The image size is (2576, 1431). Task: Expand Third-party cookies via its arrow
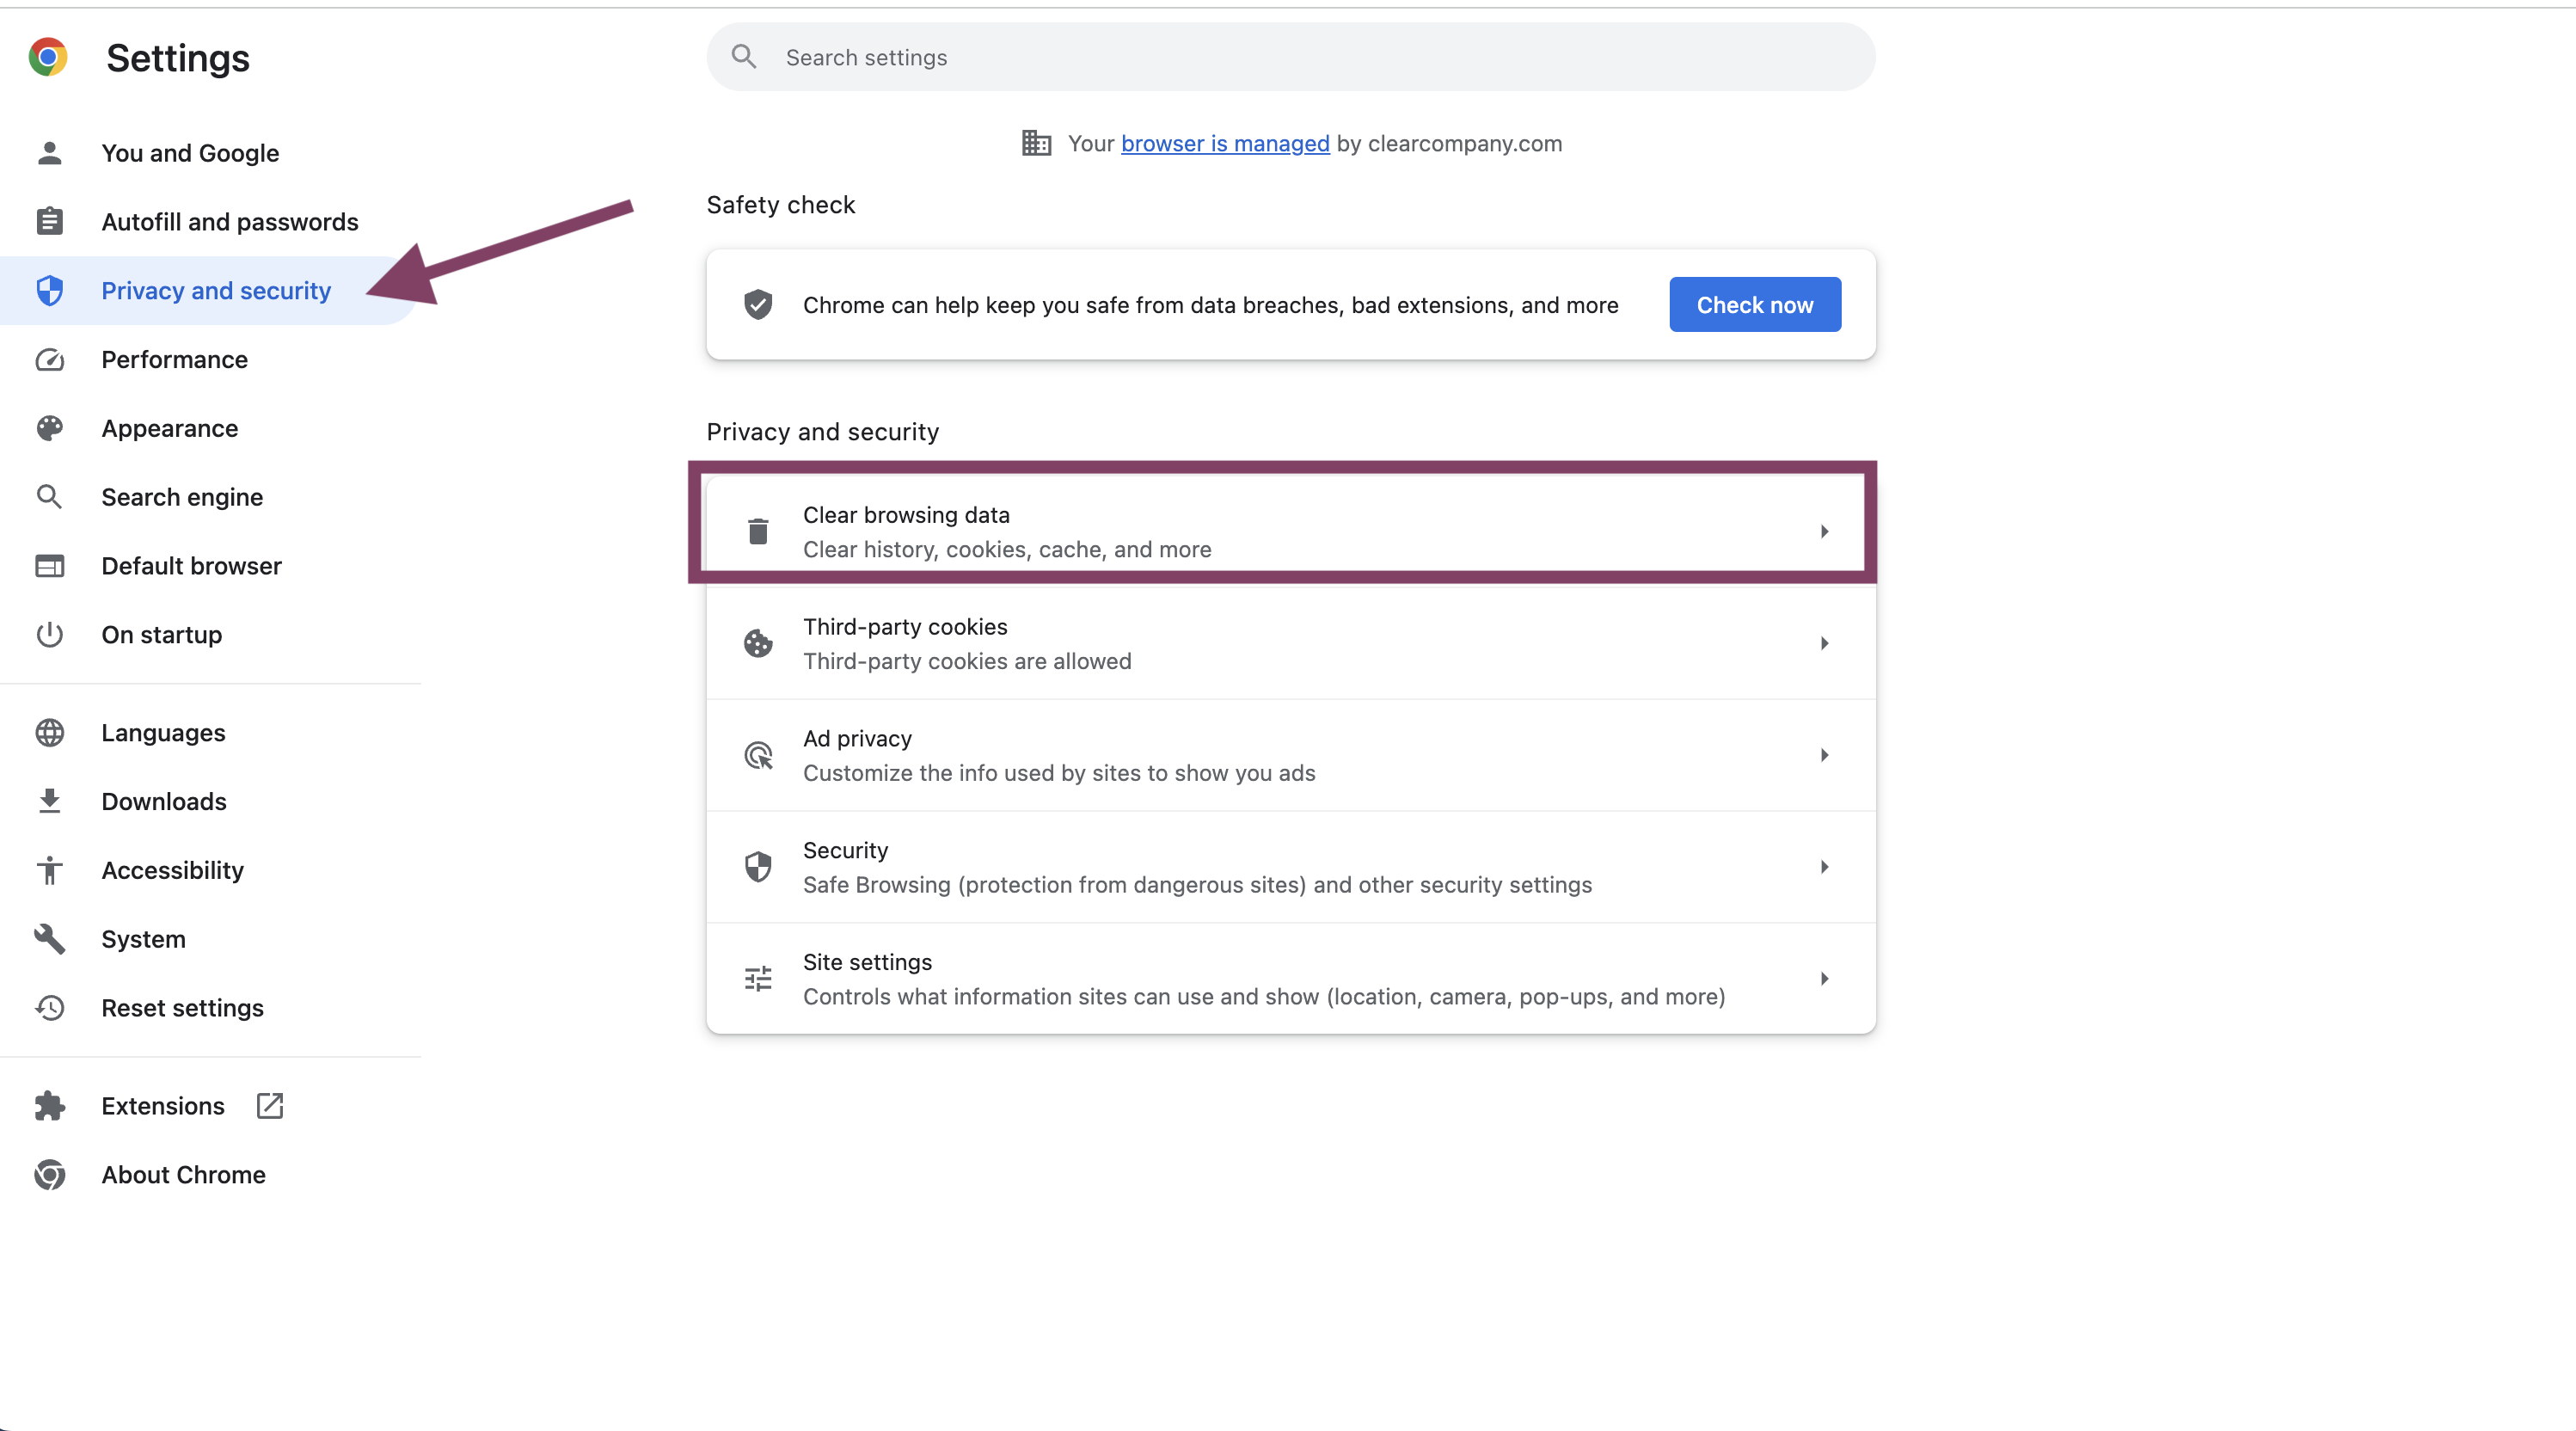1824,643
